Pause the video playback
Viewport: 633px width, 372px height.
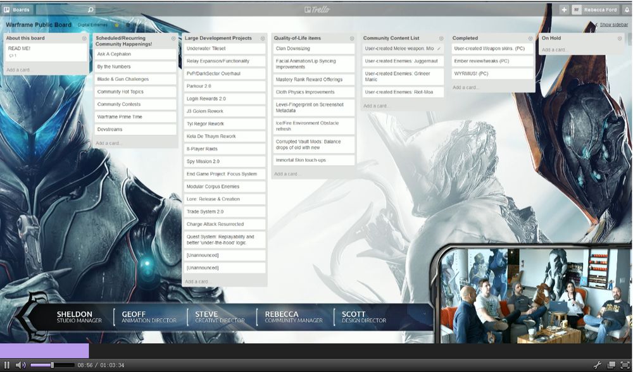(x=7, y=365)
